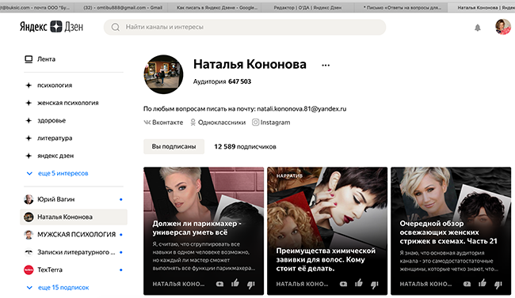Image resolution: width=515 pixels, height=298 pixels.
Task: Click the Лента feed icon
Action: tap(29, 59)
